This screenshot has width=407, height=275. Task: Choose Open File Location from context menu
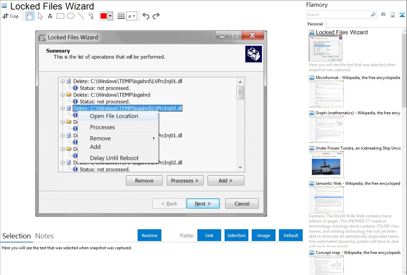coord(118,116)
